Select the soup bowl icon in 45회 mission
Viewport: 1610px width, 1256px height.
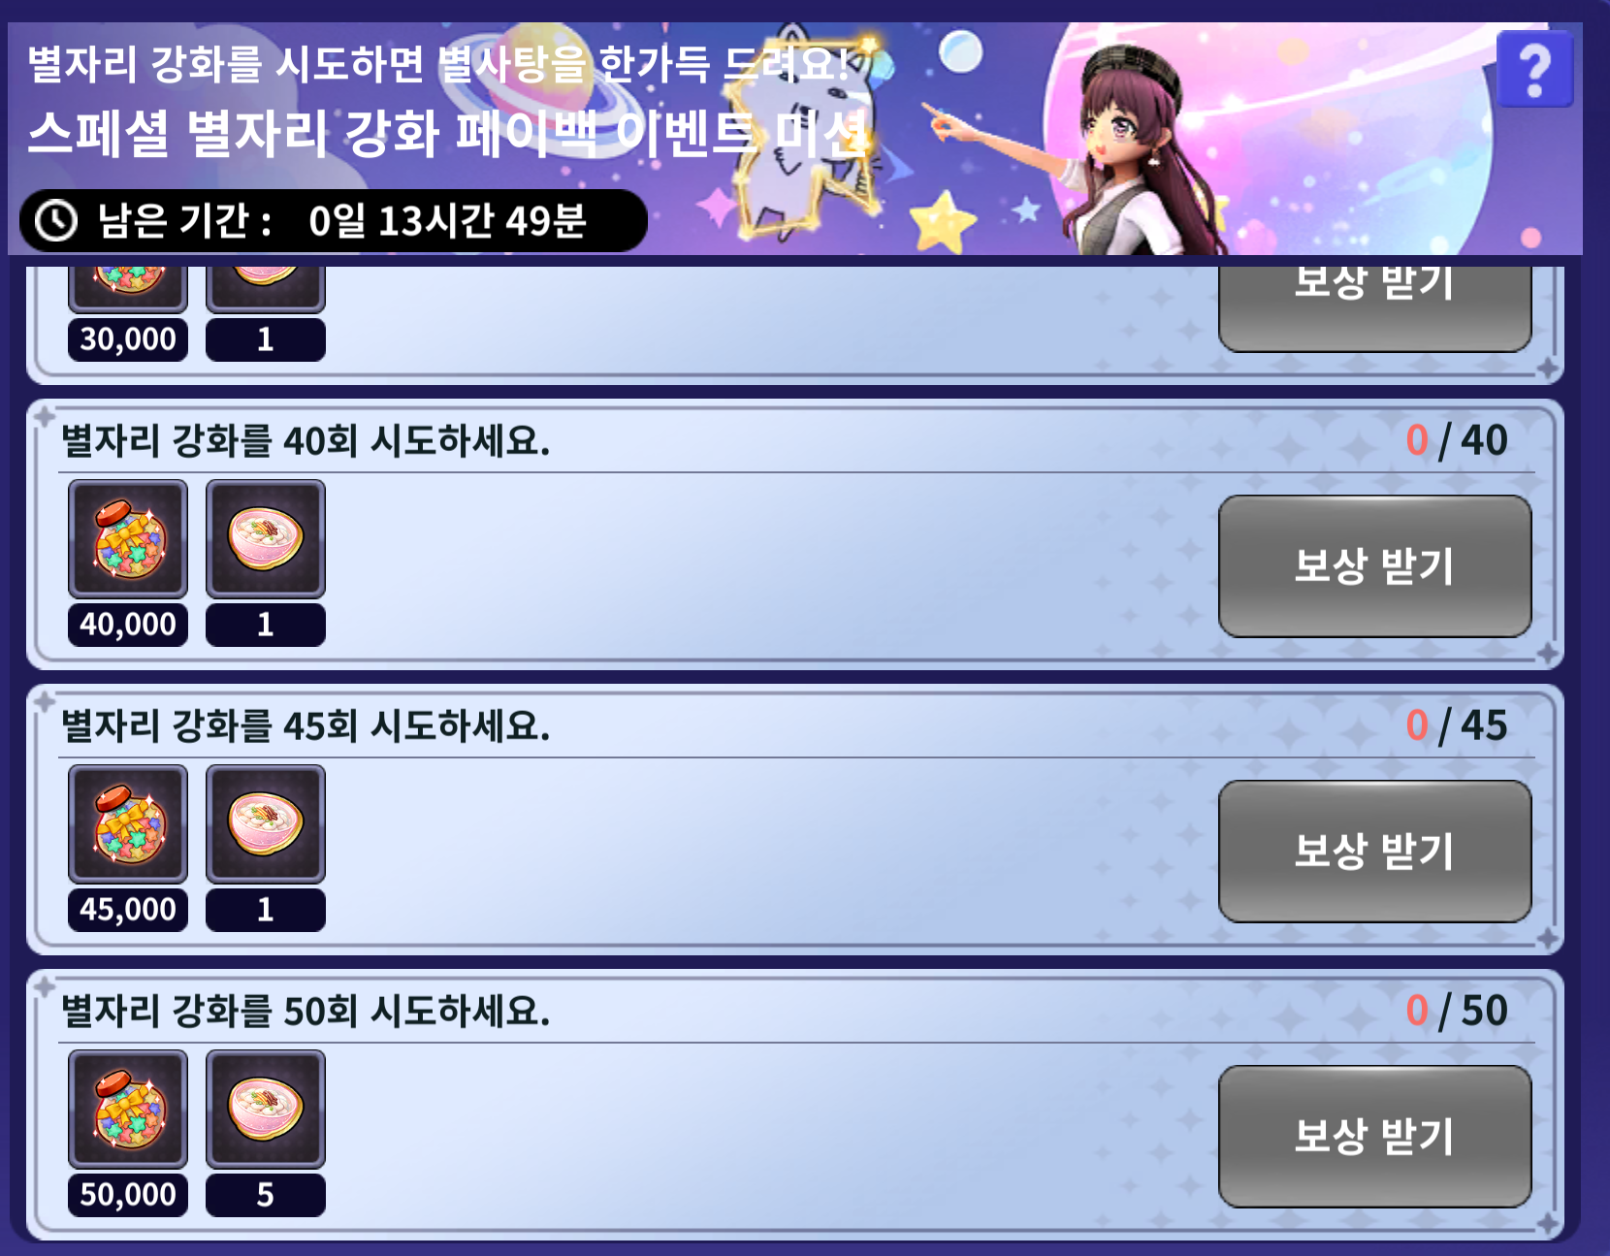tap(266, 823)
